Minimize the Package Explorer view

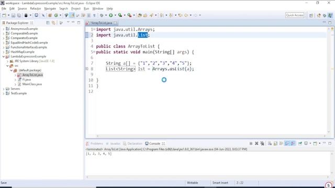click(73, 22)
